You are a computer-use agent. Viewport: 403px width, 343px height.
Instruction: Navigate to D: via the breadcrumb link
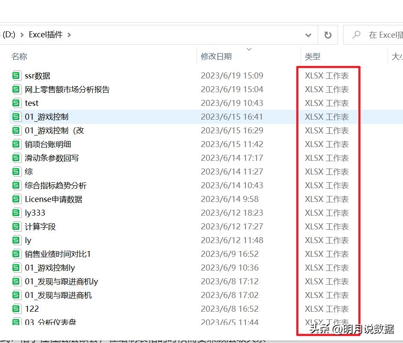[8, 35]
